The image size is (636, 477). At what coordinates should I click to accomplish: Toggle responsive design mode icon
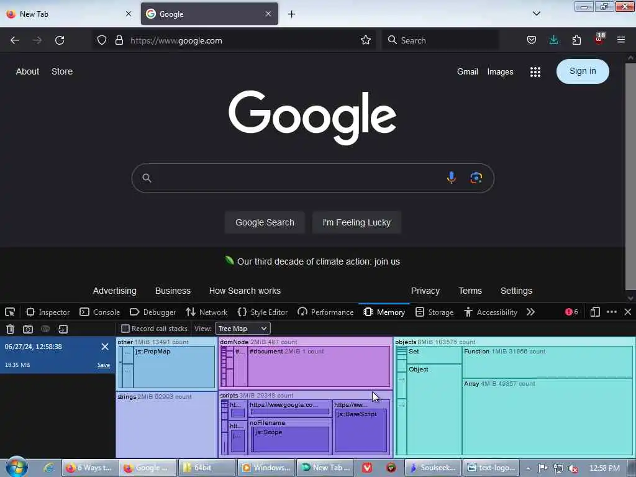(594, 312)
